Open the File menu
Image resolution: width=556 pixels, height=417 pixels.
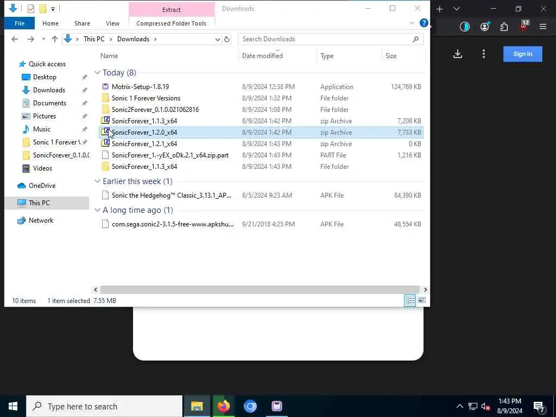click(20, 23)
